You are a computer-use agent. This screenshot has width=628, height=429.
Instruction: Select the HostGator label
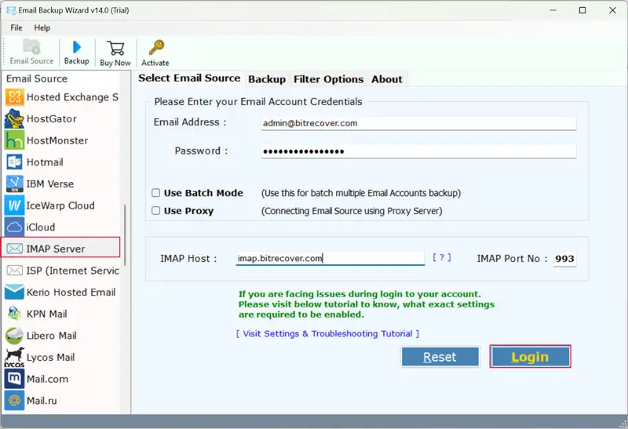(52, 119)
